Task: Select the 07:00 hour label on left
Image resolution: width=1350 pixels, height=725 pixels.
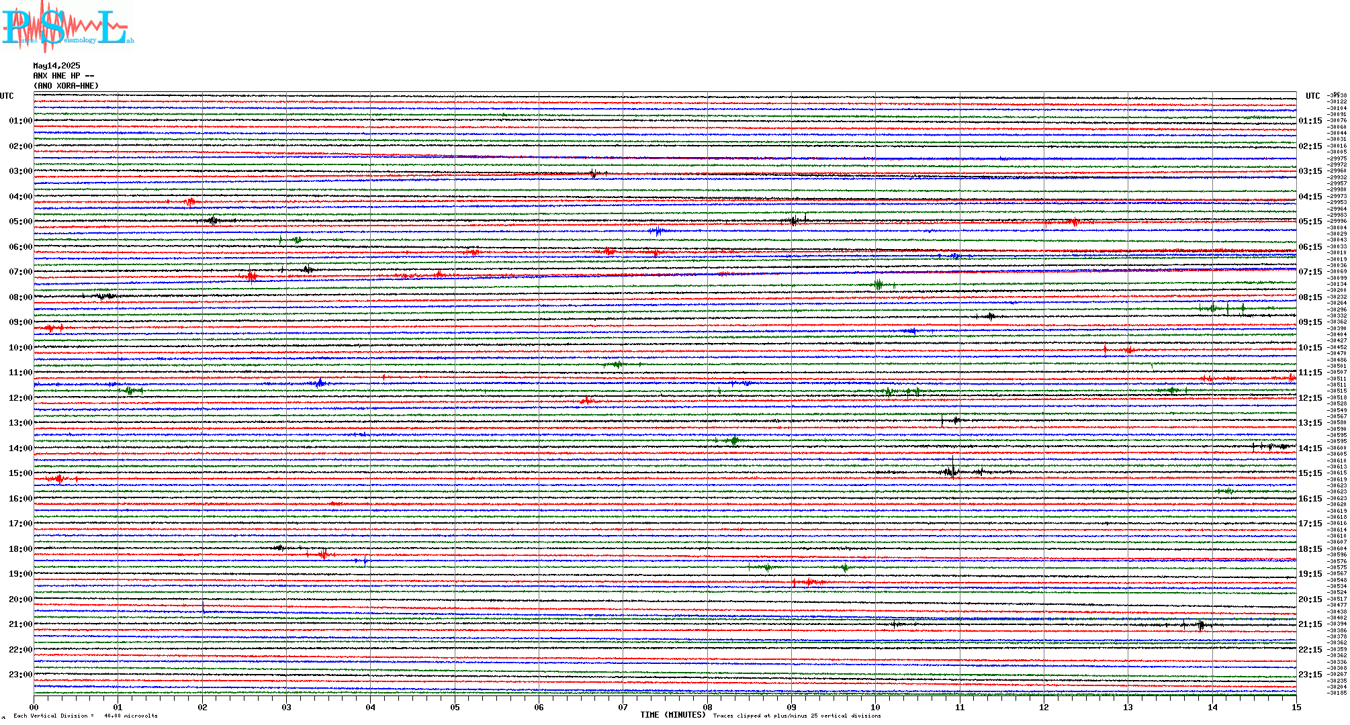Action: 20,272
